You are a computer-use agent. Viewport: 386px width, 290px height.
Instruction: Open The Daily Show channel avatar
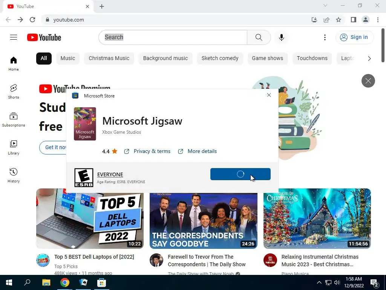[156, 260]
